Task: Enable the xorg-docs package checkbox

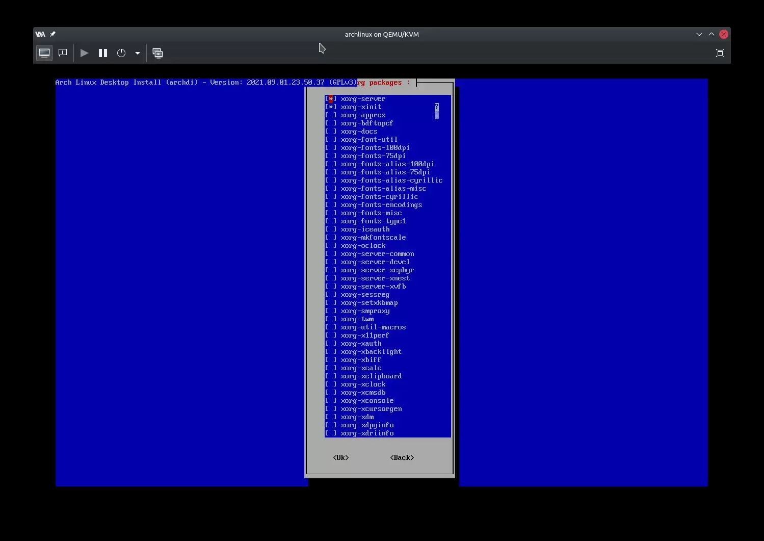Action: pyautogui.click(x=331, y=132)
